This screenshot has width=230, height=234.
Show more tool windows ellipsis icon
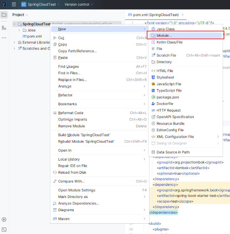[x=4, y=37]
